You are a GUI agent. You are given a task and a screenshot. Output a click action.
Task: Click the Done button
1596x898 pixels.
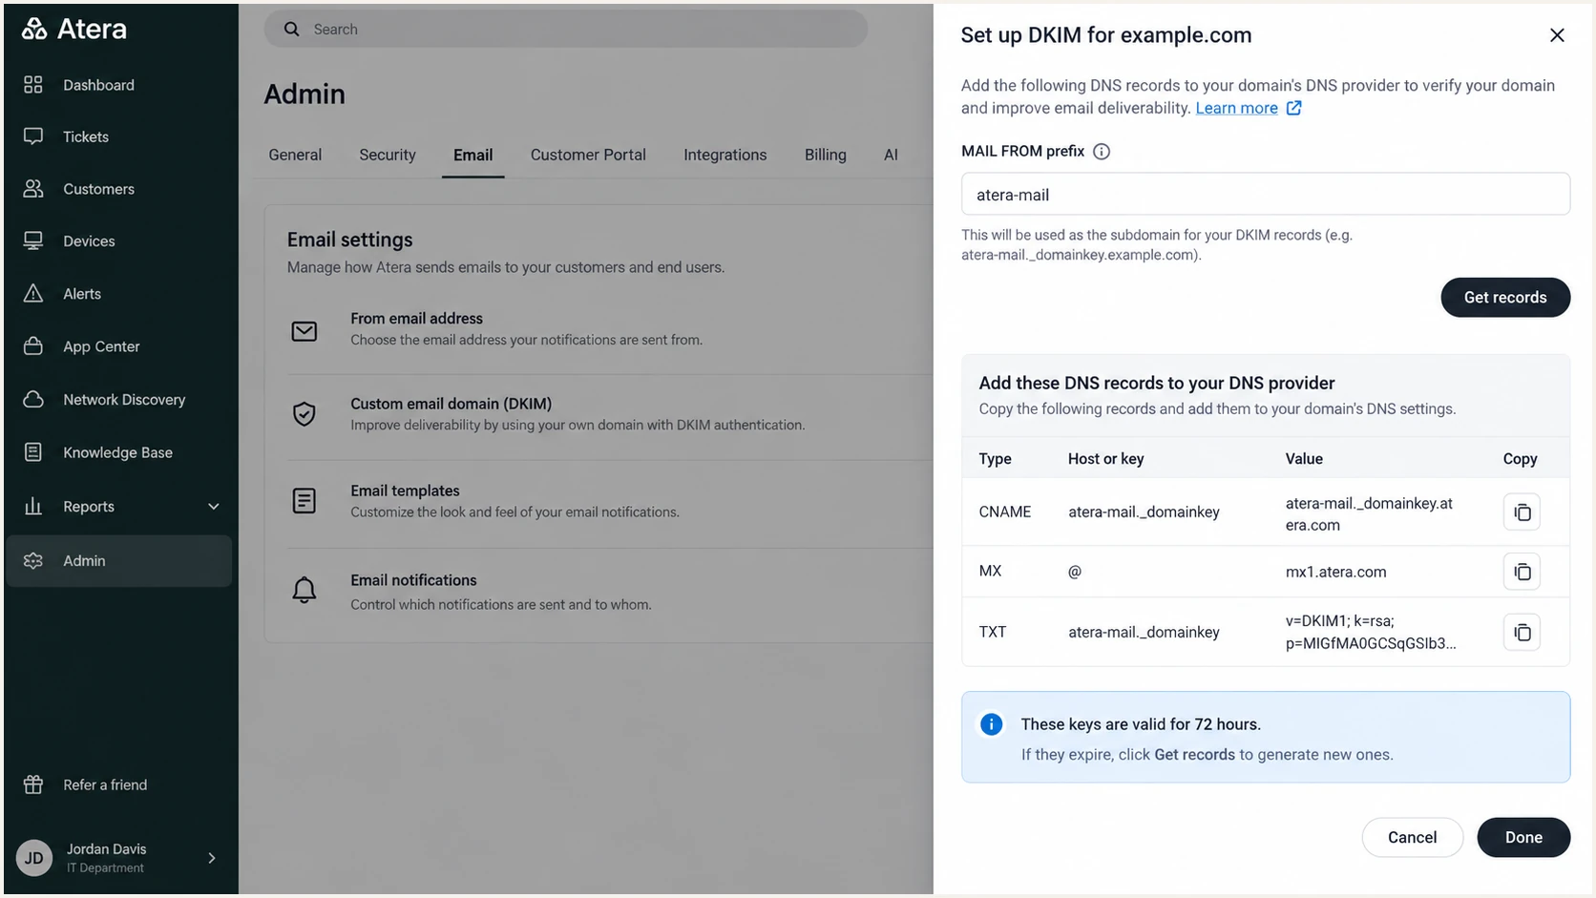point(1523,837)
